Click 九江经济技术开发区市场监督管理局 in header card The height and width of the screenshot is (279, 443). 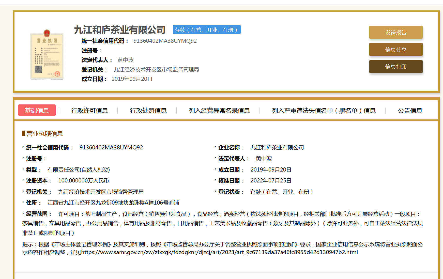[156, 70]
